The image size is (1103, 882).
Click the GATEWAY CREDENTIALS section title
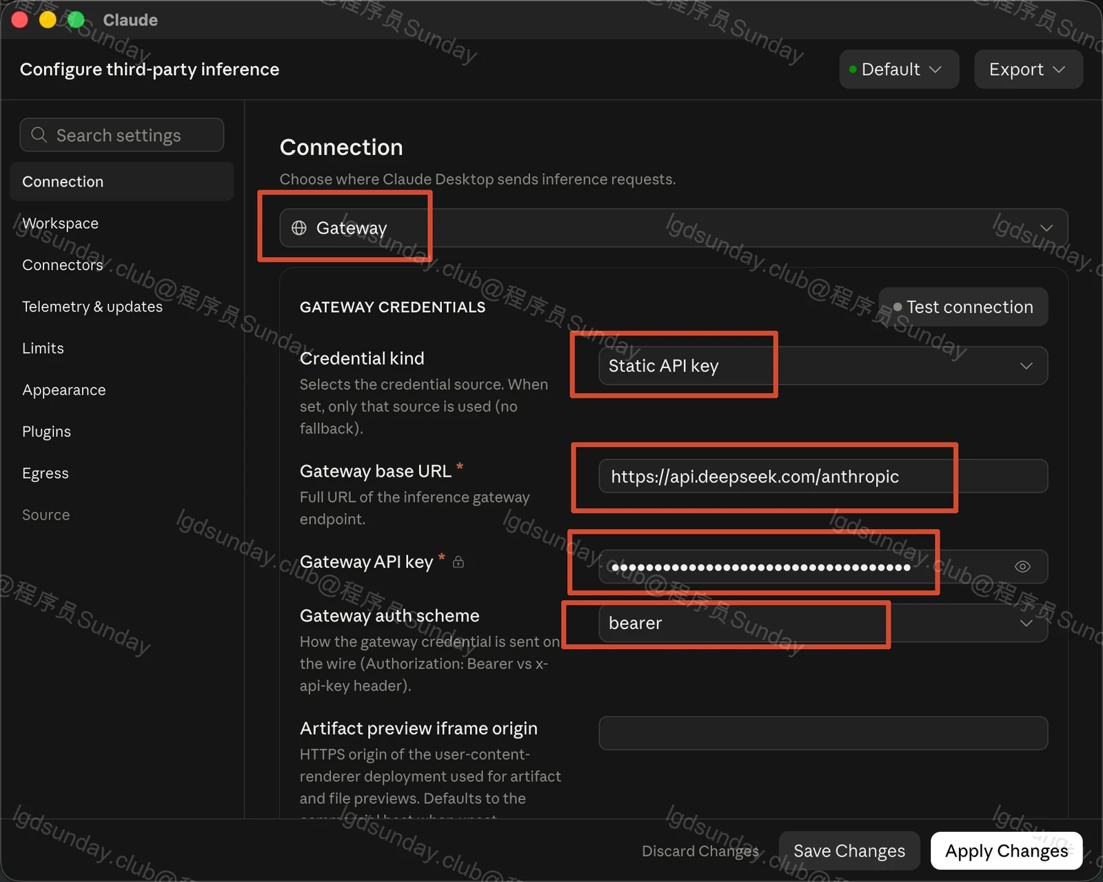tap(393, 307)
